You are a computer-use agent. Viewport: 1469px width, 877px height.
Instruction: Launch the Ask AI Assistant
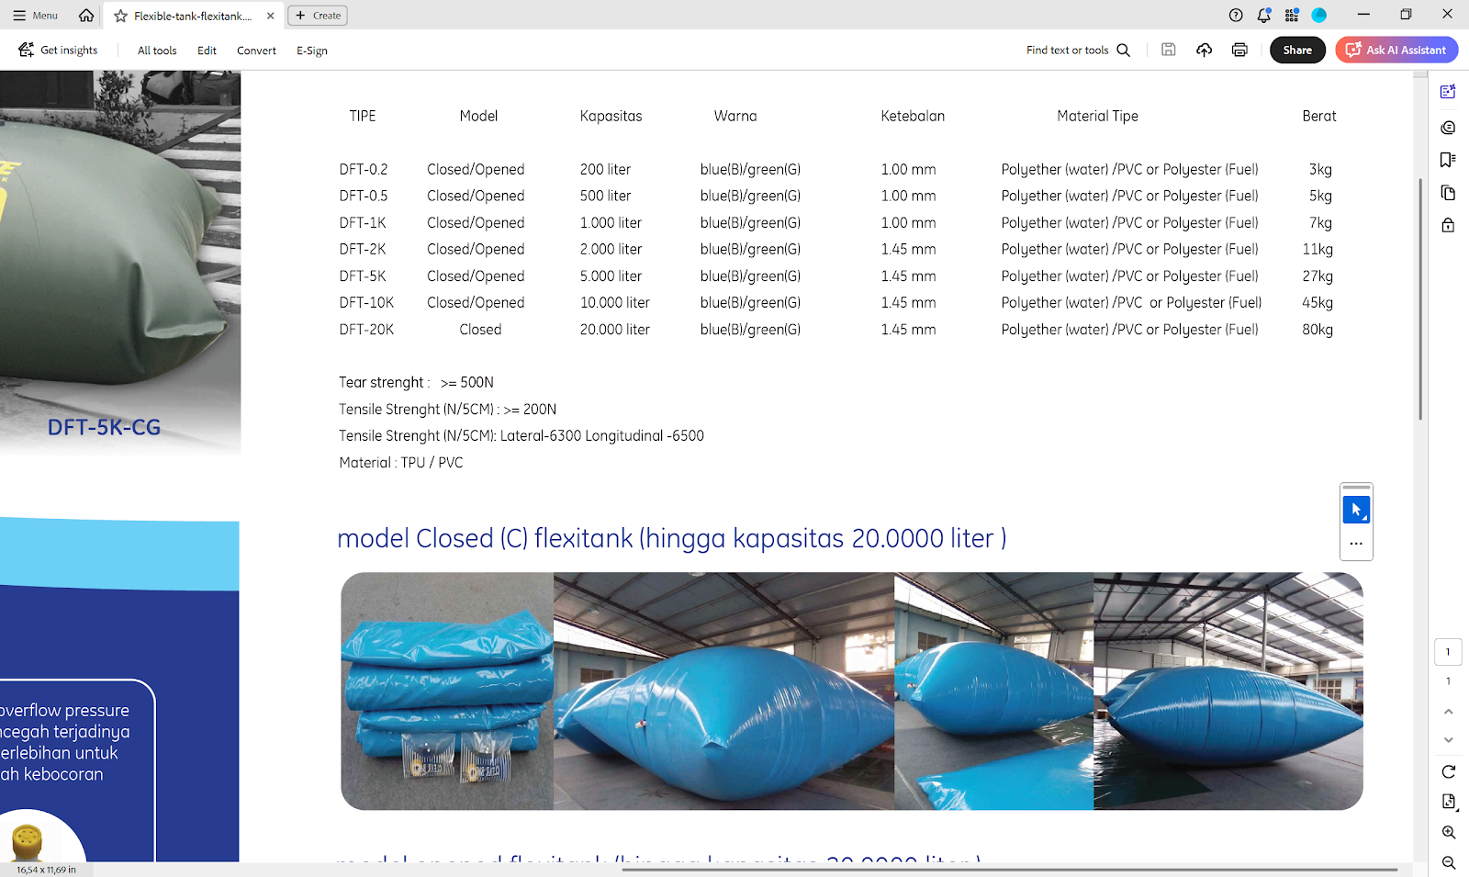coord(1396,51)
